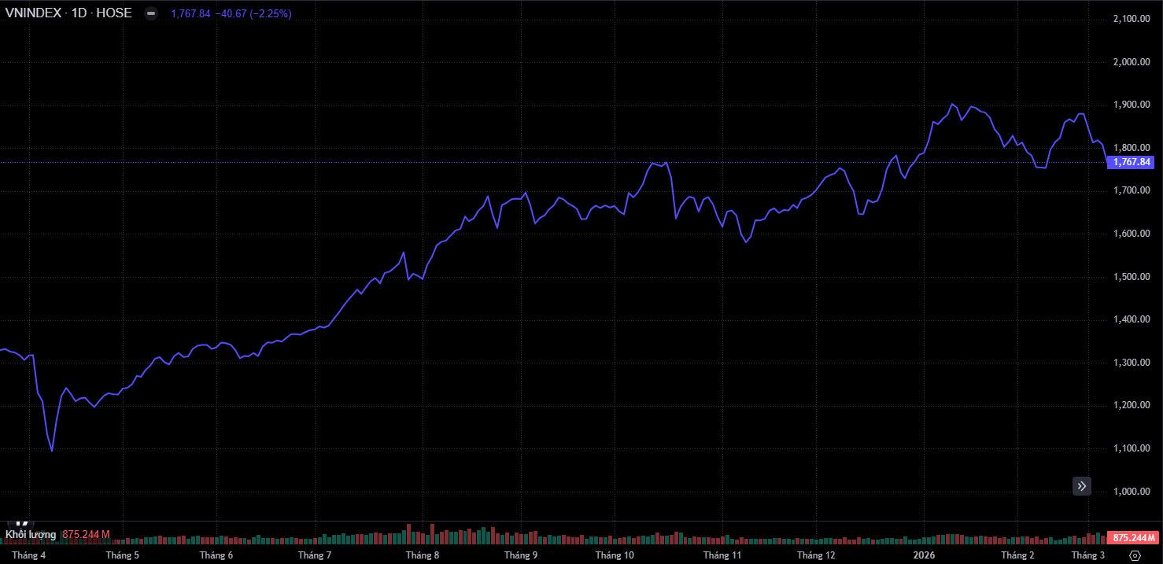Image resolution: width=1163 pixels, height=564 pixels.
Task: Click the 1,500.00 price scale label
Action: click(x=1132, y=277)
